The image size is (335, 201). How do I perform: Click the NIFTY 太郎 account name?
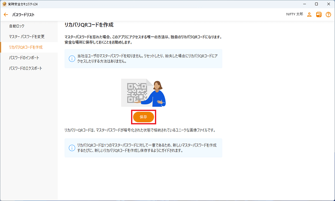294,14
